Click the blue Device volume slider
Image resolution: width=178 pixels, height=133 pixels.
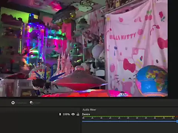[x=130, y=122]
